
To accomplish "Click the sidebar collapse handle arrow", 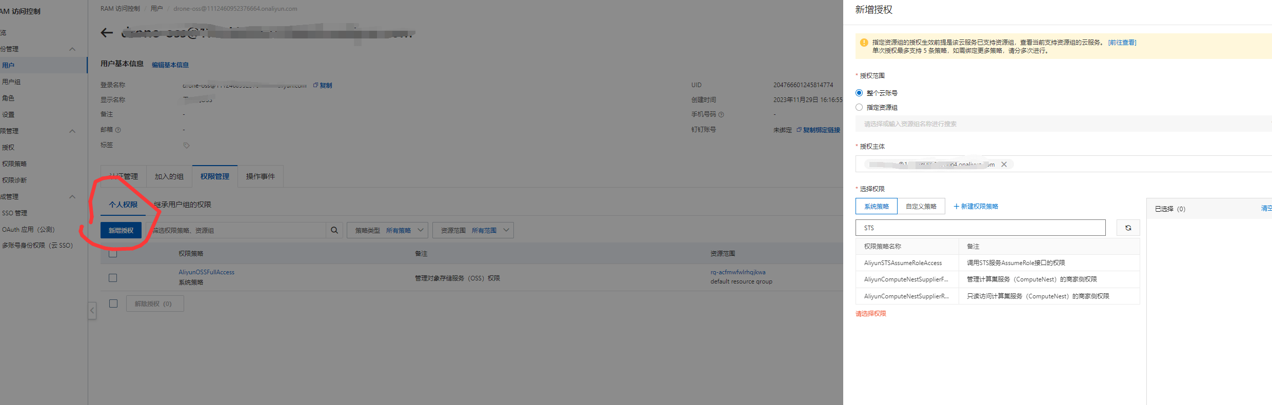I will [92, 311].
